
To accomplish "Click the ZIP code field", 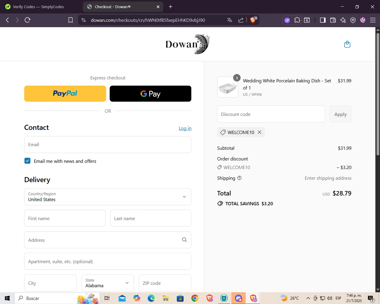I will point(165,283).
